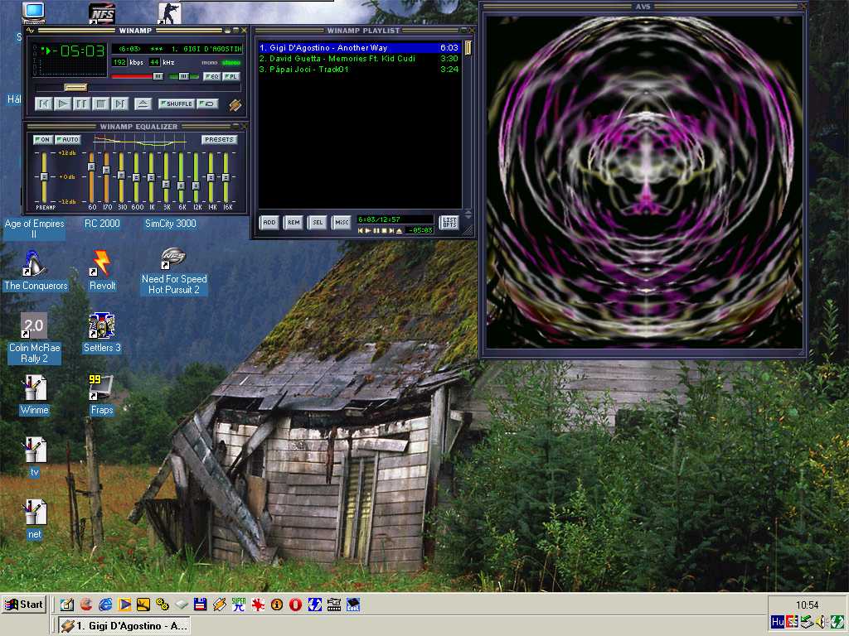Open playlist LIST OPTS menu
The height and width of the screenshot is (636, 849).
(x=449, y=222)
